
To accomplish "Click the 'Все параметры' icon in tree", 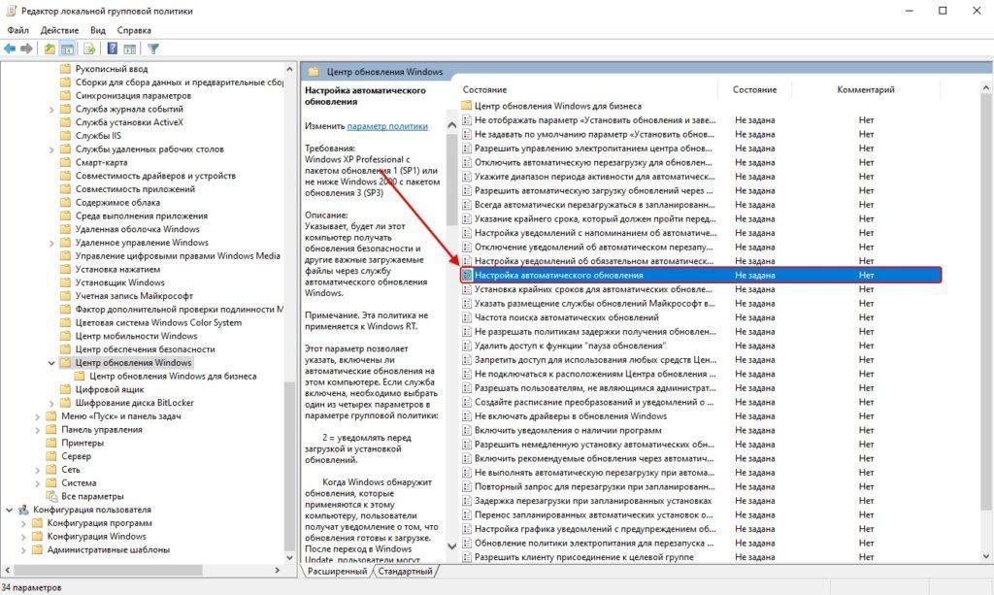I will [x=51, y=496].
